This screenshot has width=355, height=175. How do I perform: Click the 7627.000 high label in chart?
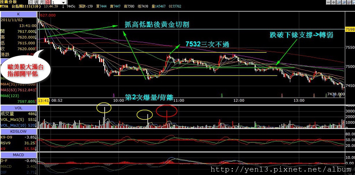[47, 15]
